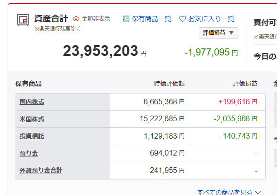Click the dropdown arrow on 評価損益
This screenshot has height=195, width=277.
click(231, 33)
